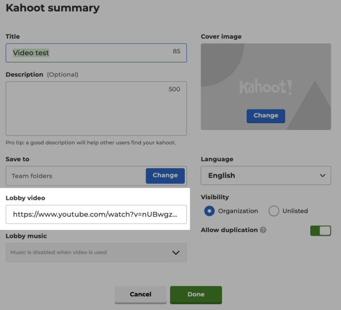This screenshot has height=310, width=341.
Task: Click the Lobby music chevron arrow
Action: 176,253
